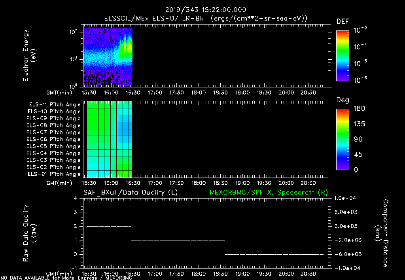Click the ELS-09 Pitch Angle row label
The width and height of the screenshot is (405, 280).
(x=53, y=119)
